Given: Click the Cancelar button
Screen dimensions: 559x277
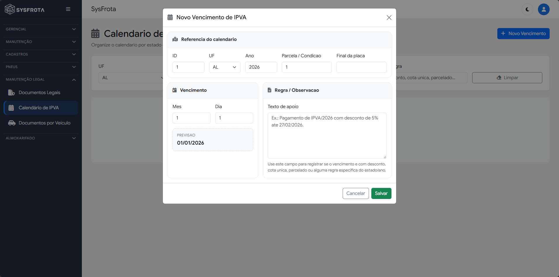Looking at the screenshot, I should tap(356, 193).
